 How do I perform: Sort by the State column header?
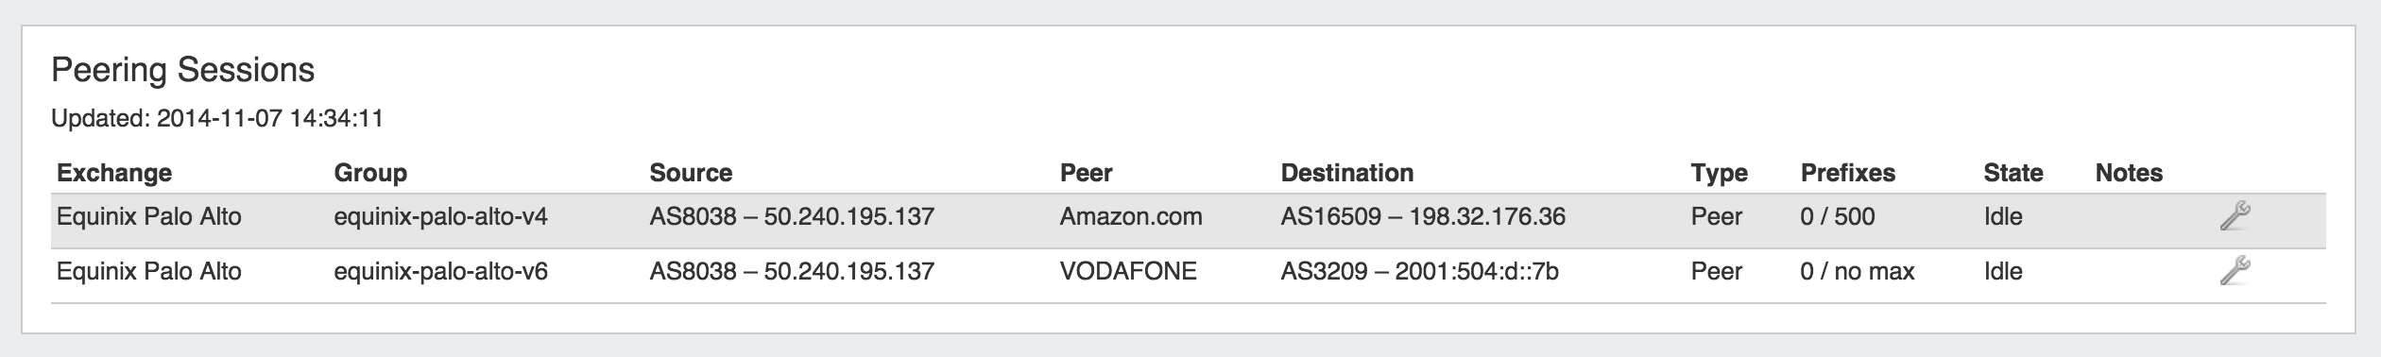coord(2013,173)
